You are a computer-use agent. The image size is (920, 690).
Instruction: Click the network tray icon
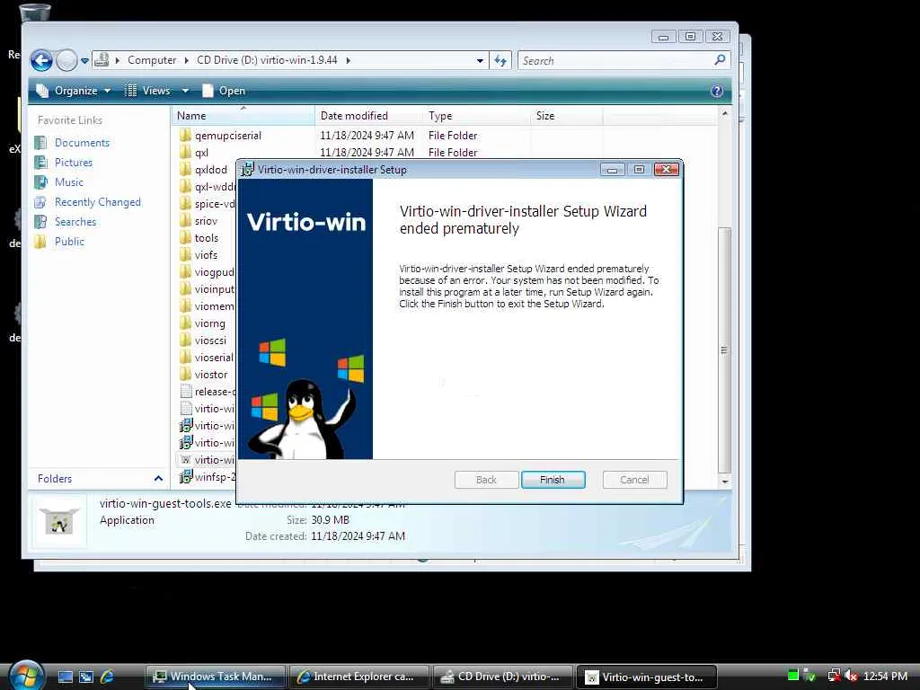pos(834,676)
